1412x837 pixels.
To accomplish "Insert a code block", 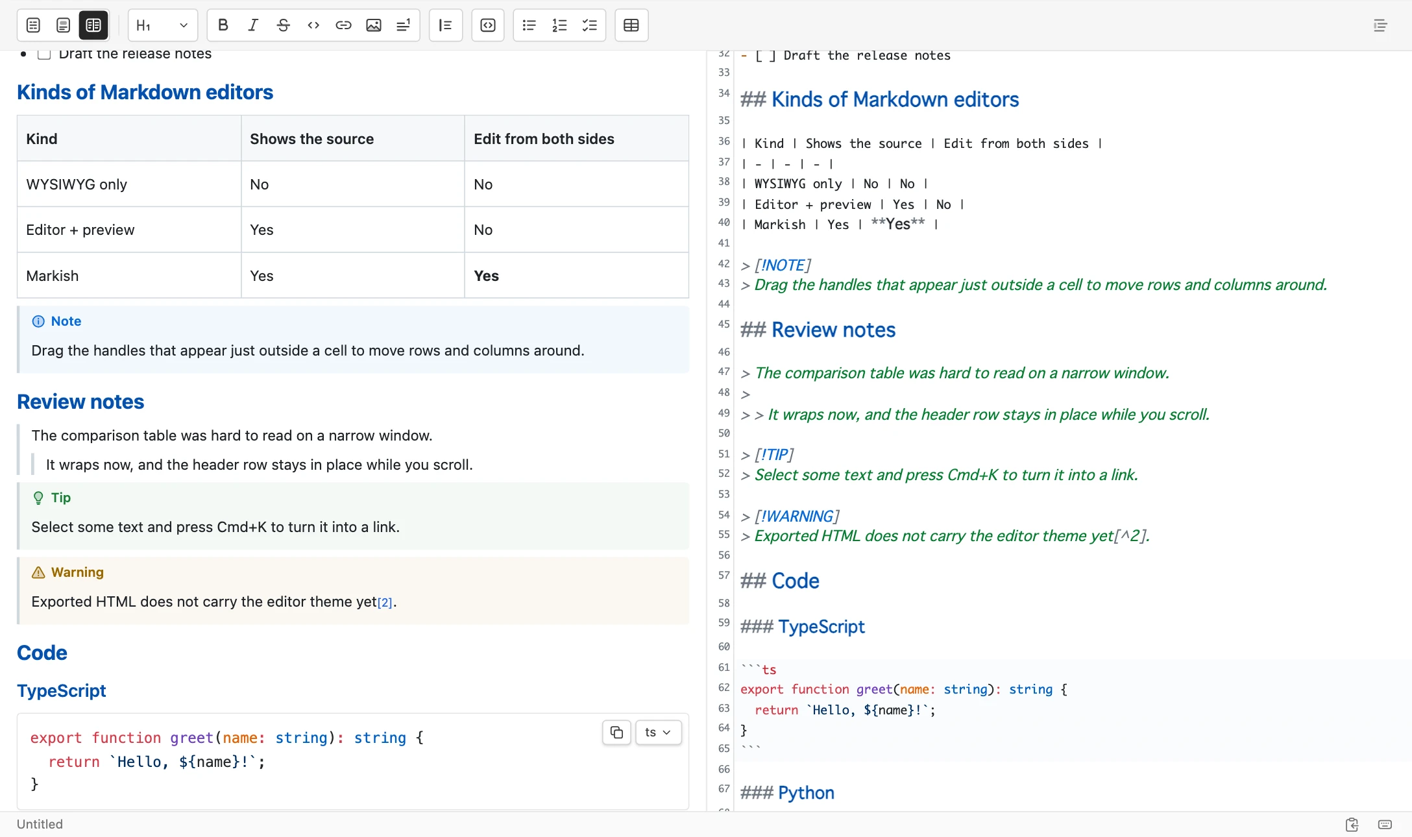I will [488, 25].
